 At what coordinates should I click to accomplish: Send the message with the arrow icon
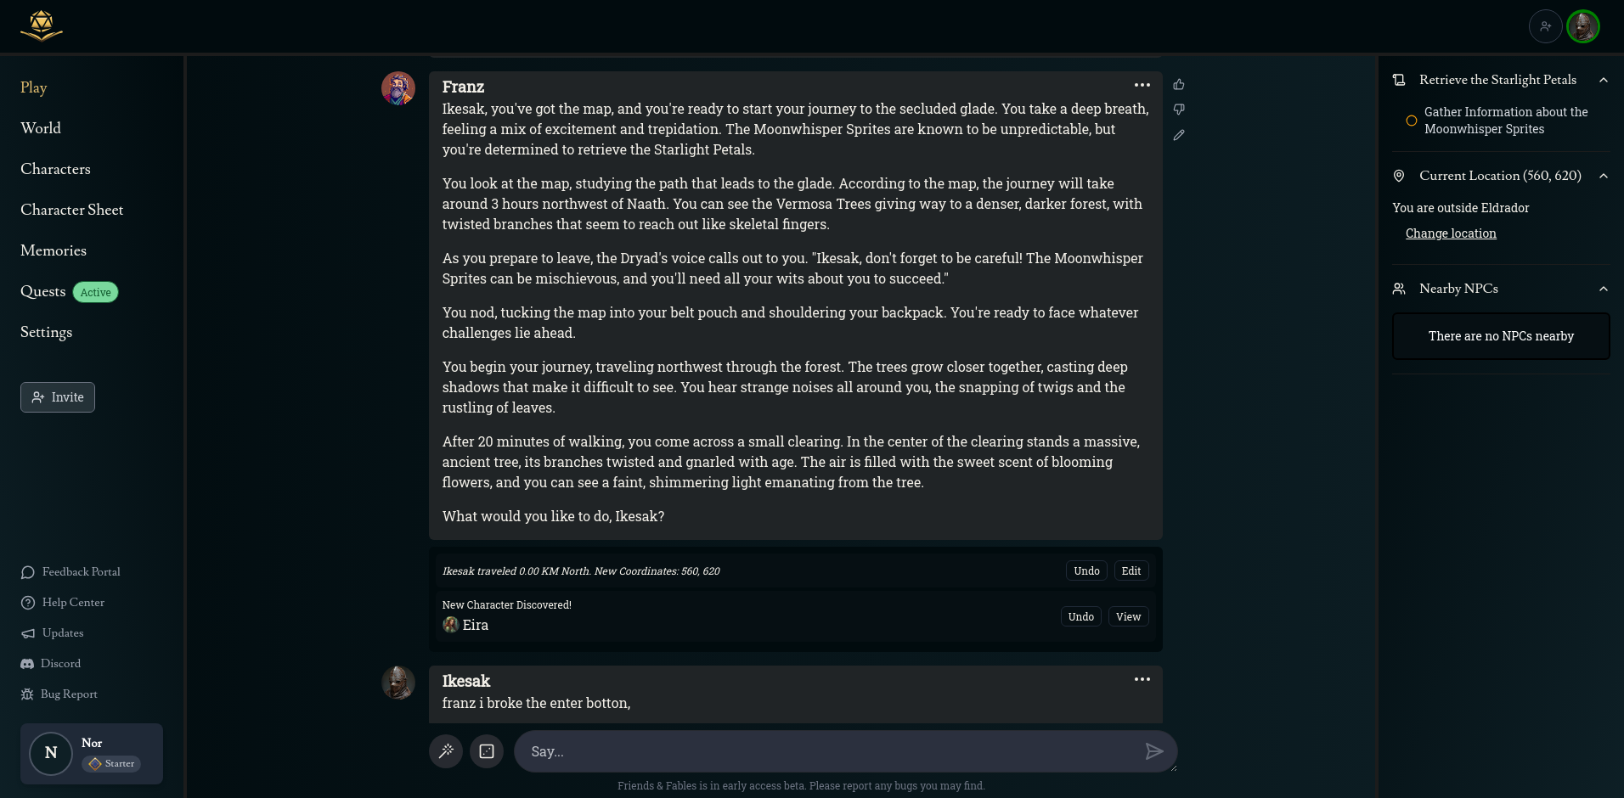coord(1153,751)
